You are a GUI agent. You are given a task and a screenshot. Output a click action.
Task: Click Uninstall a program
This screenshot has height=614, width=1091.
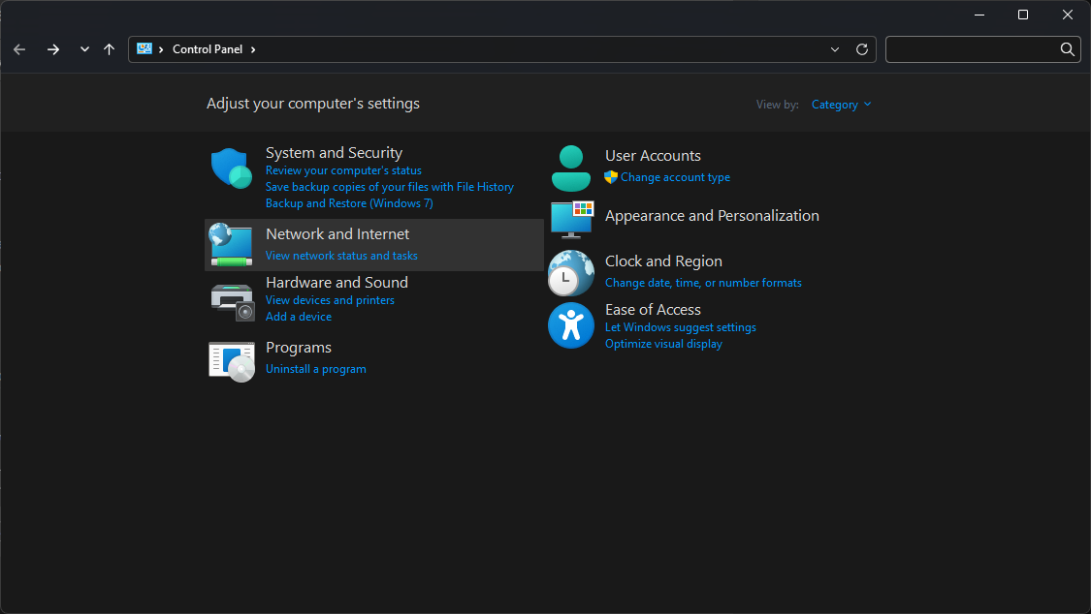tap(316, 369)
